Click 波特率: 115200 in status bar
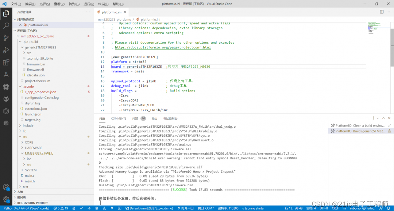This screenshot has height=211, width=394. click(228, 208)
